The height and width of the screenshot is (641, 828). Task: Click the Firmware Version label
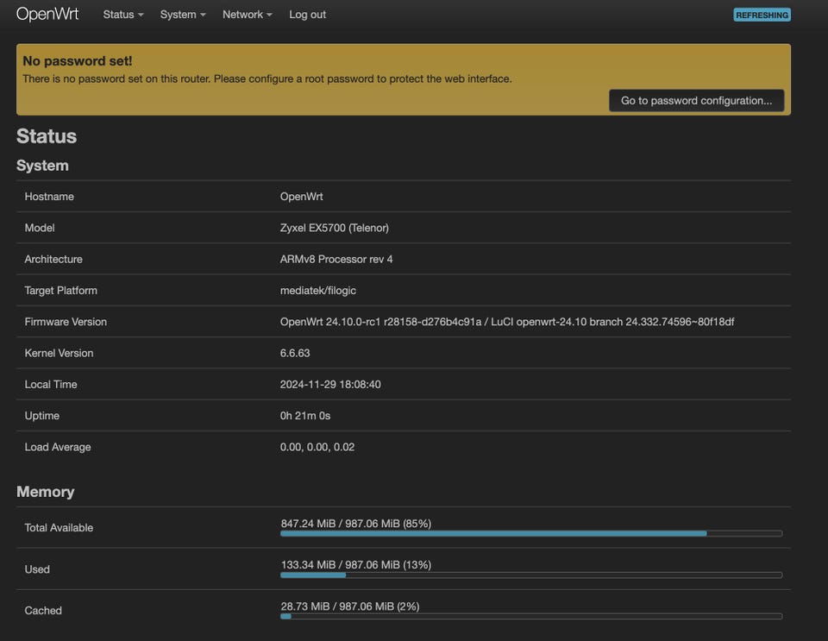(66, 322)
